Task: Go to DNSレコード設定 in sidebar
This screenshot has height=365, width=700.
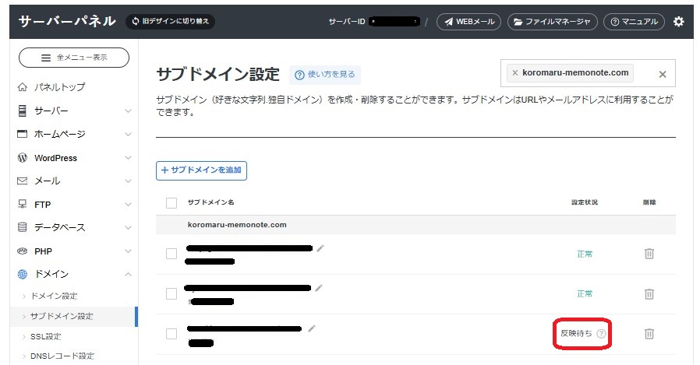Action: pos(62,356)
